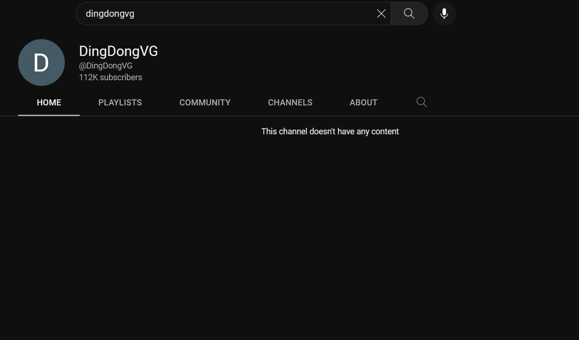Open the in-channel search magnifier icon
The width and height of the screenshot is (579, 340).
421,102
